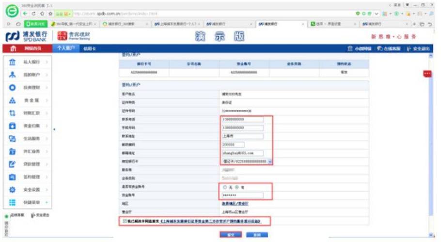Image resolution: width=441 pixels, height=242 pixels.
Task: Click the 小微网银 icon in the blue bar
Action: click(350, 48)
